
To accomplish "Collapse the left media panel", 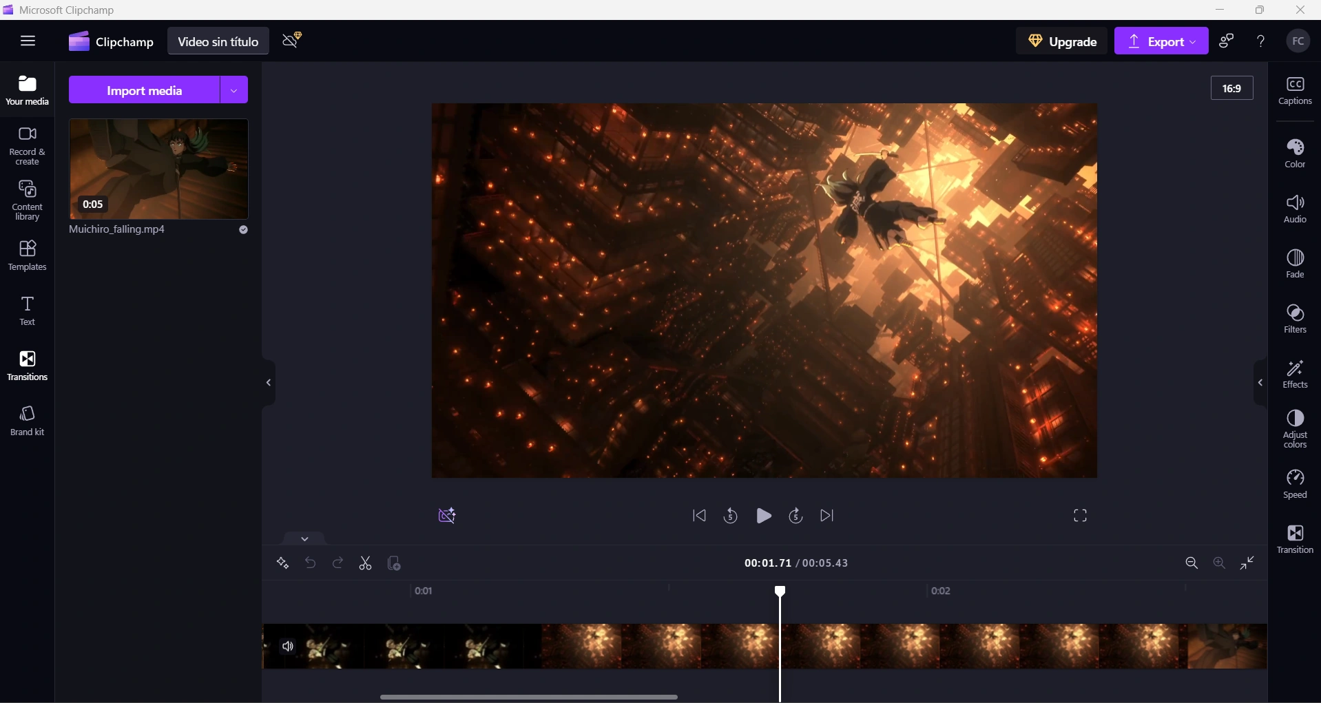I will (x=269, y=383).
